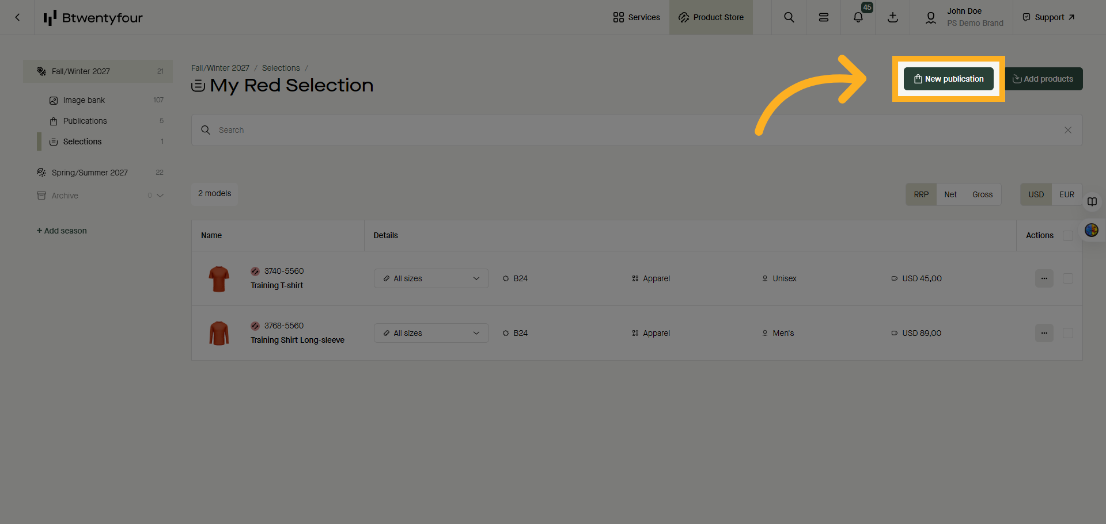Select the Training T-shirt row checkbox
This screenshot has height=524, width=1106.
(1067, 278)
